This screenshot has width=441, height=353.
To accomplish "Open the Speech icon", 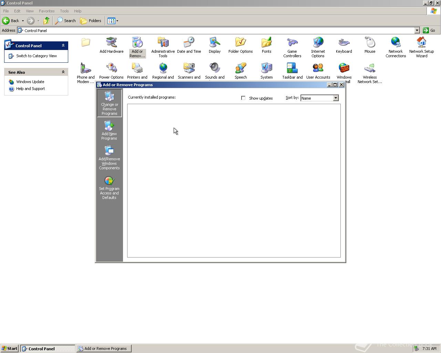I will click(240, 71).
